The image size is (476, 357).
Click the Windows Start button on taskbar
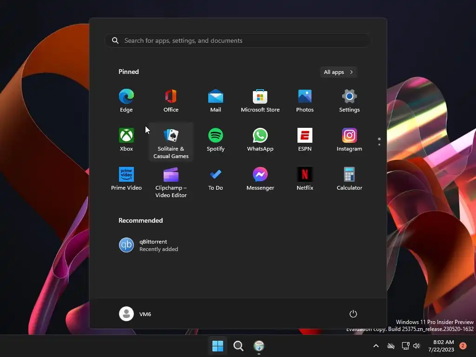point(218,346)
